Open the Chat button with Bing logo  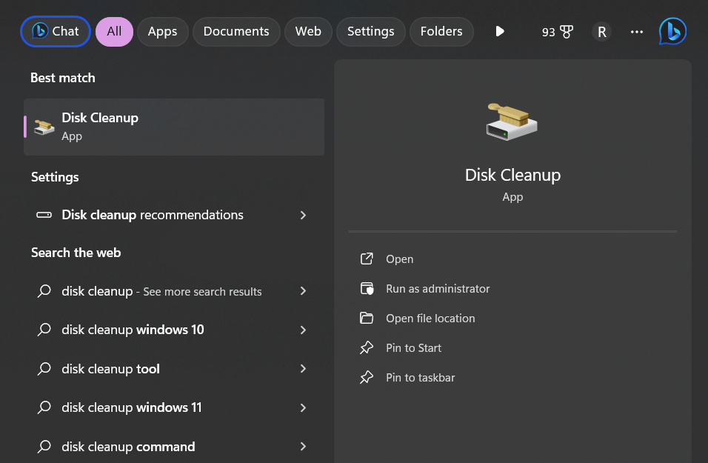tap(56, 31)
